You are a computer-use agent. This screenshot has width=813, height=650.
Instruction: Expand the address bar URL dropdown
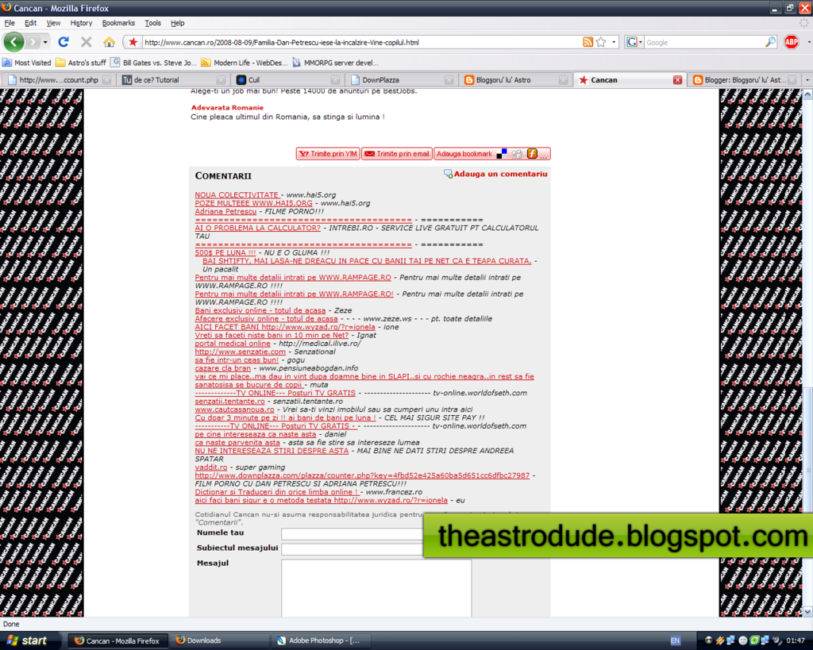point(614,43)
